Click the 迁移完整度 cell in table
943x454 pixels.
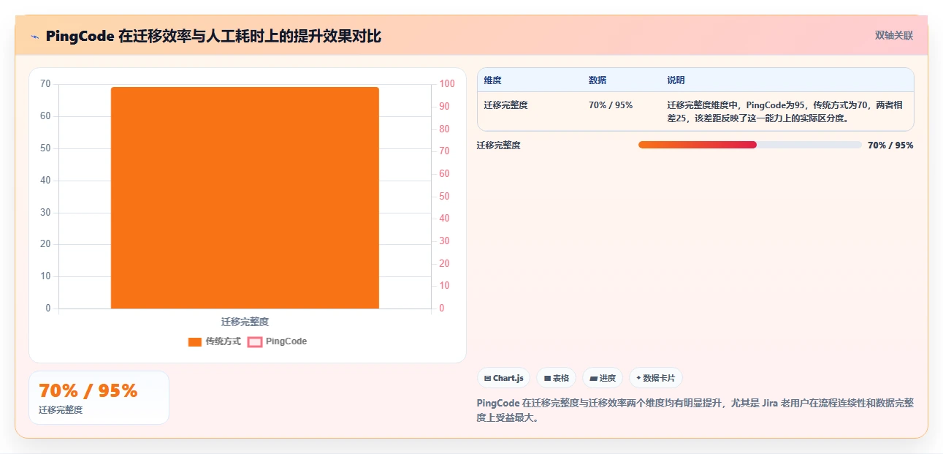505,105
